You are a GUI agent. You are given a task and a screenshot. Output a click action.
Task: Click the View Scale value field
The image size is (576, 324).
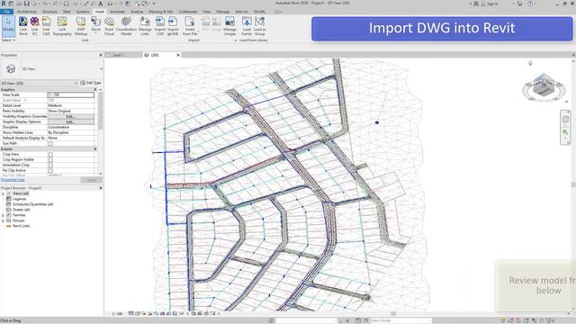click(70, 94)
